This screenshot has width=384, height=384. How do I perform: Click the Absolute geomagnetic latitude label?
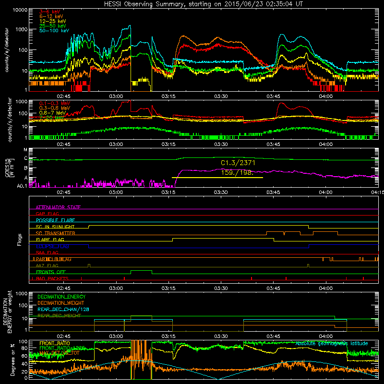click(332, 344)
